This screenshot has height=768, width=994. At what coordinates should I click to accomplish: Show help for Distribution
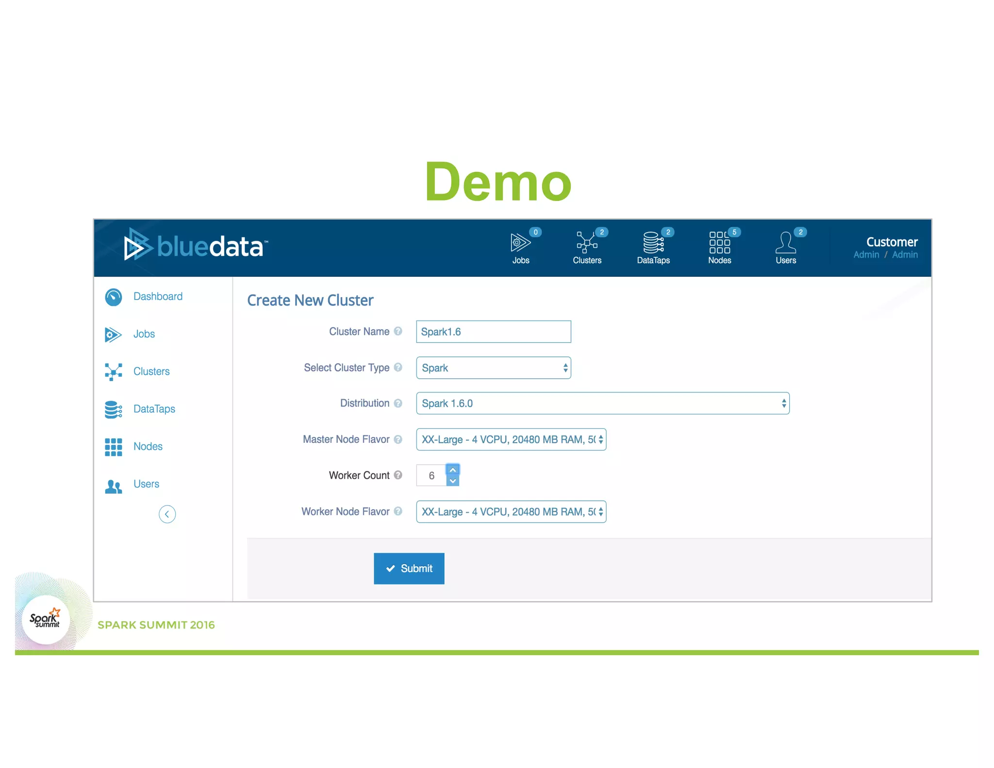[x=398, y=403]
